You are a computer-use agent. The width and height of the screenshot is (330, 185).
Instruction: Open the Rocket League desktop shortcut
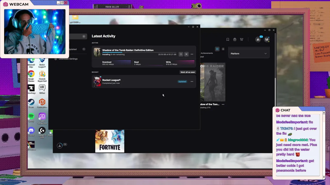[42, 63]
